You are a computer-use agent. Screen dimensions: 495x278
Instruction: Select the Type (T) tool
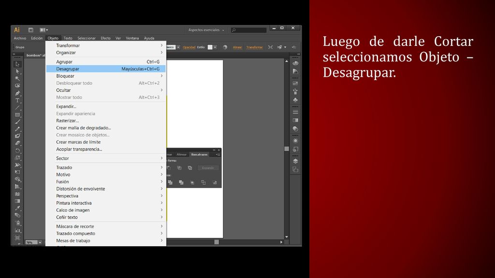click(17, 100)
